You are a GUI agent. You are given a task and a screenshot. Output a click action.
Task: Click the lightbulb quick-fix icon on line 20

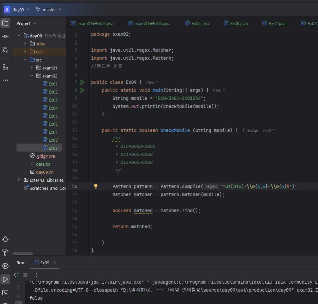[95, 186]
